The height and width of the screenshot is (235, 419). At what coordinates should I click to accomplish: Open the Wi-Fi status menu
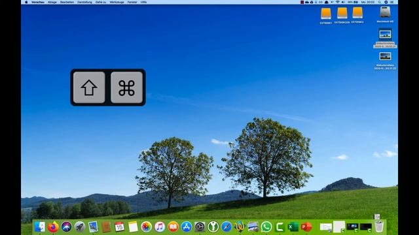(x=338, y=2)
